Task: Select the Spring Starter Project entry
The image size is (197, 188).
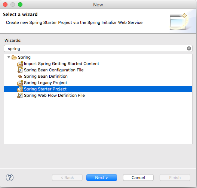Action: (x=98, y=89)
